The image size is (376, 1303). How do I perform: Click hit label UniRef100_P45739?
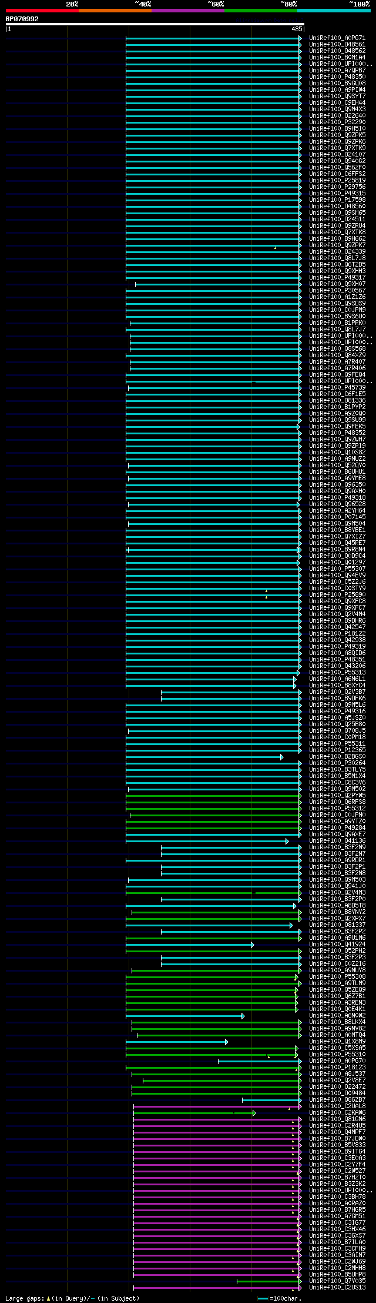click(x=337, y=387)
